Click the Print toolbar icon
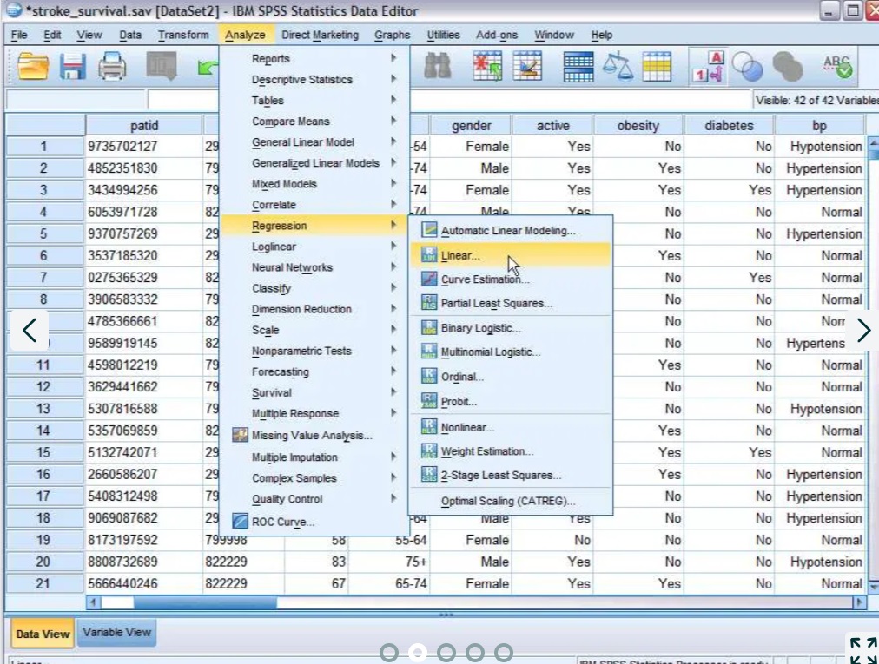The image size is (879, 664). pos(112,67)
